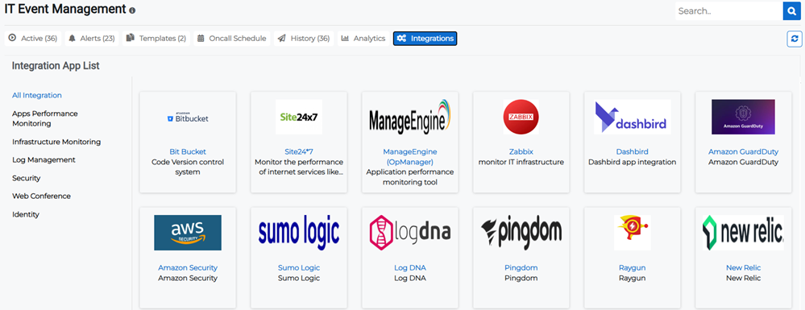Click the red Zabbix logo
This screenshot has width=805, height=310.
pyautogui.click(x=521, y=117)
